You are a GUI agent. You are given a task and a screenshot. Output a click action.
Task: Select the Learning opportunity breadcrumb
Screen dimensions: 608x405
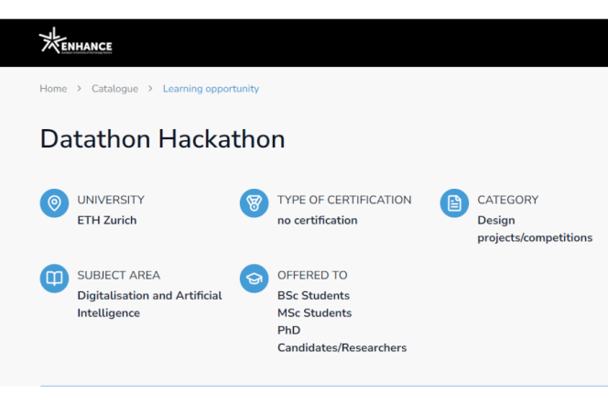(211, 89)
